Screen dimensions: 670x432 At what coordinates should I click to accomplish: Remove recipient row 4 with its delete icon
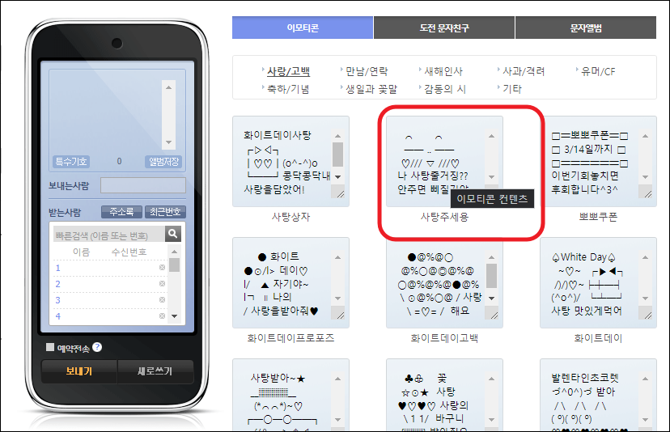coord(162,316)
